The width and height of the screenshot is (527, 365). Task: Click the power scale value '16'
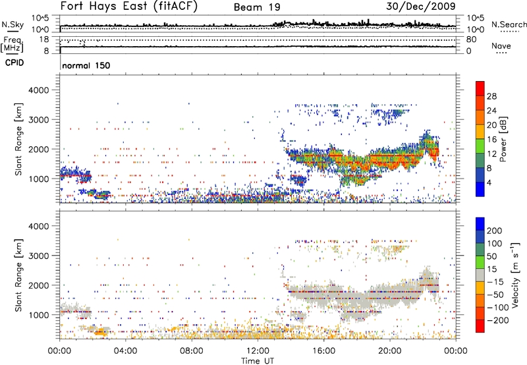click(491, 140)
